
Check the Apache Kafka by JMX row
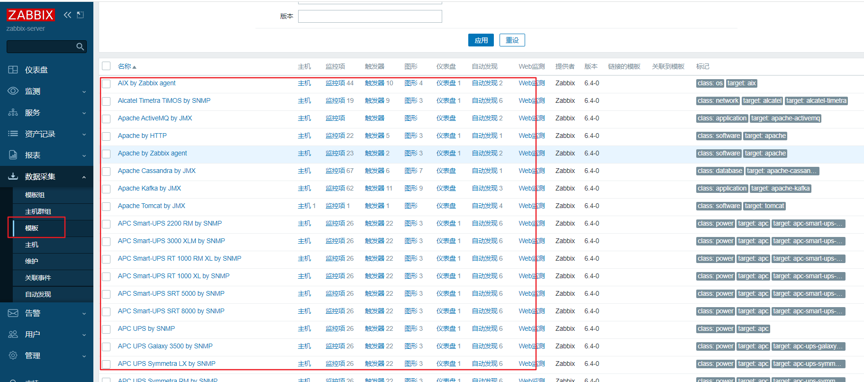(106, 189)
